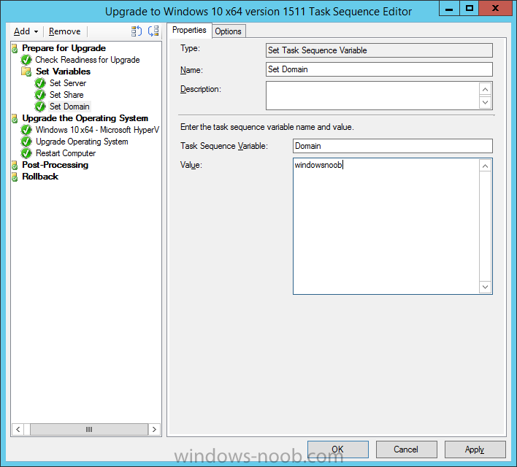Click the tree pane left scroll arrow
This screenshot has width=517, height=467.
pos(18,430)
